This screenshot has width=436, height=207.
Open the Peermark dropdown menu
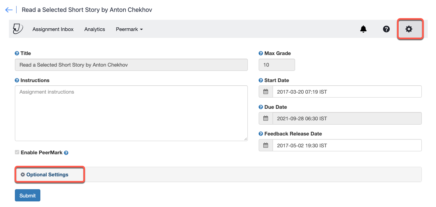tap(129, 29)
